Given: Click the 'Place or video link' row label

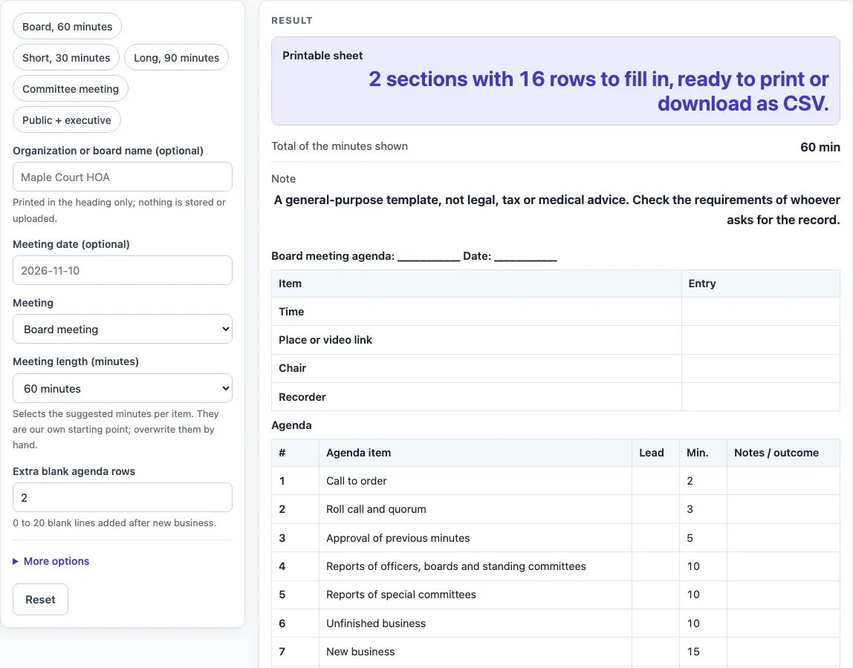Looking at the screenshot, I should tap(325, 340).
